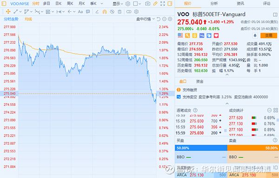Open the 分析 analysis tab

coord(214,4)
